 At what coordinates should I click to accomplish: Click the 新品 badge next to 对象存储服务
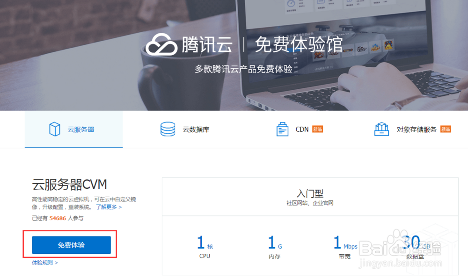(x=446, y=129)
